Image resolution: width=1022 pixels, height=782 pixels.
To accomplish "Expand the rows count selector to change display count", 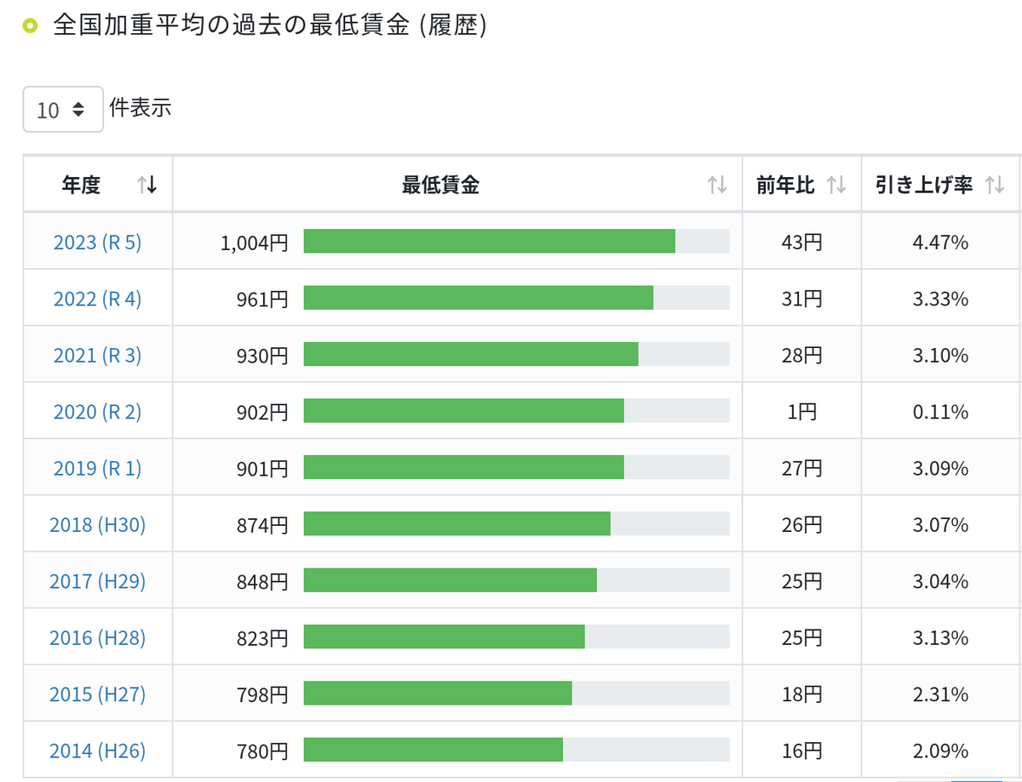I will [x=63, y=109].
